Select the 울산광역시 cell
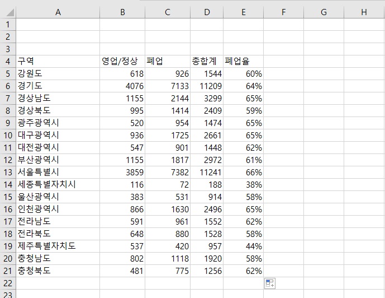Viewport: 385px width, 298px height. [58, 197]
